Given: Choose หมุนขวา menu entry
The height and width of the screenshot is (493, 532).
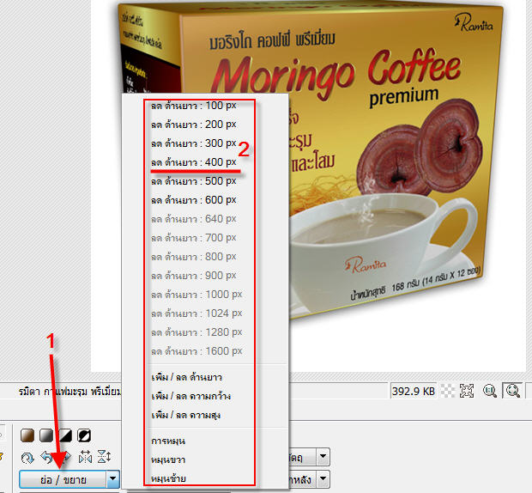Looking at the screenshot, I should (168, 460).
